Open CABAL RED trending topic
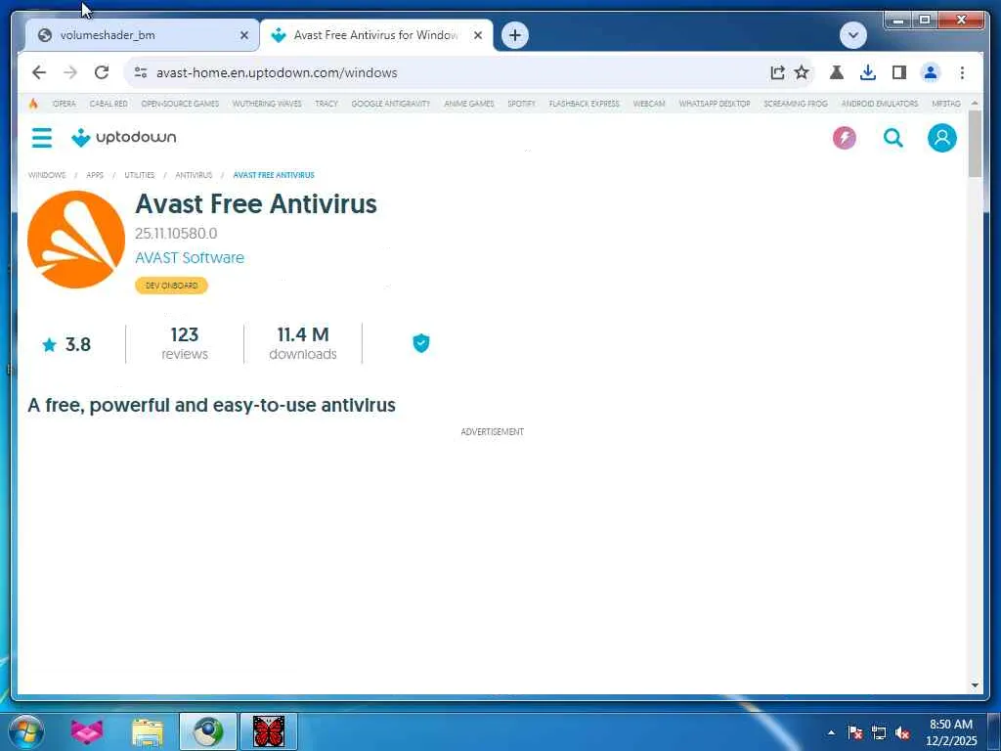 pyautogui.click(x=109, y=104)
